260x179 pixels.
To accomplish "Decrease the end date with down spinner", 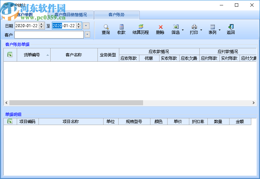I will click(x=79, y=27).
